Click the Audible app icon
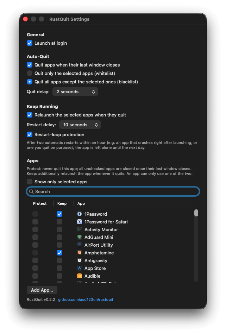 (x=80, y=276)
